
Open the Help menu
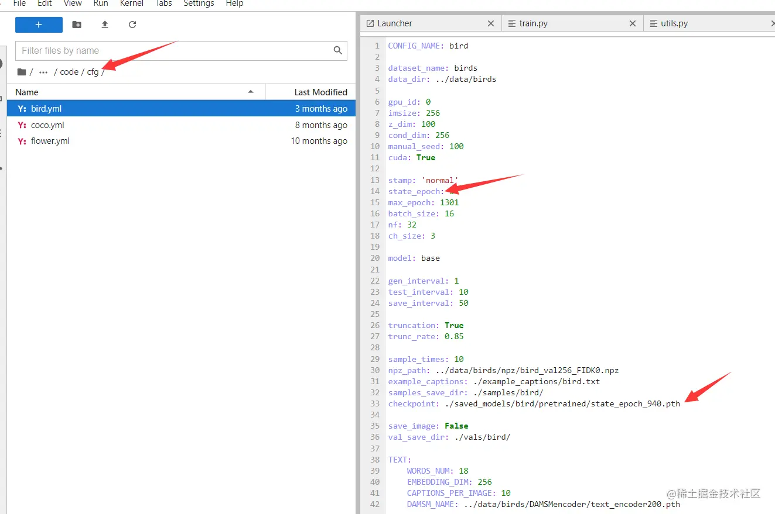coord(234,3)
